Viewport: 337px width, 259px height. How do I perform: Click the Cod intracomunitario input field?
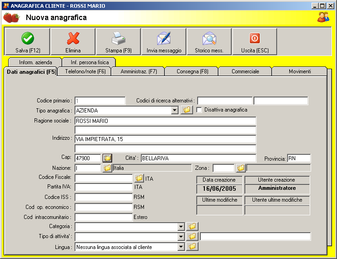coord(104,217)
